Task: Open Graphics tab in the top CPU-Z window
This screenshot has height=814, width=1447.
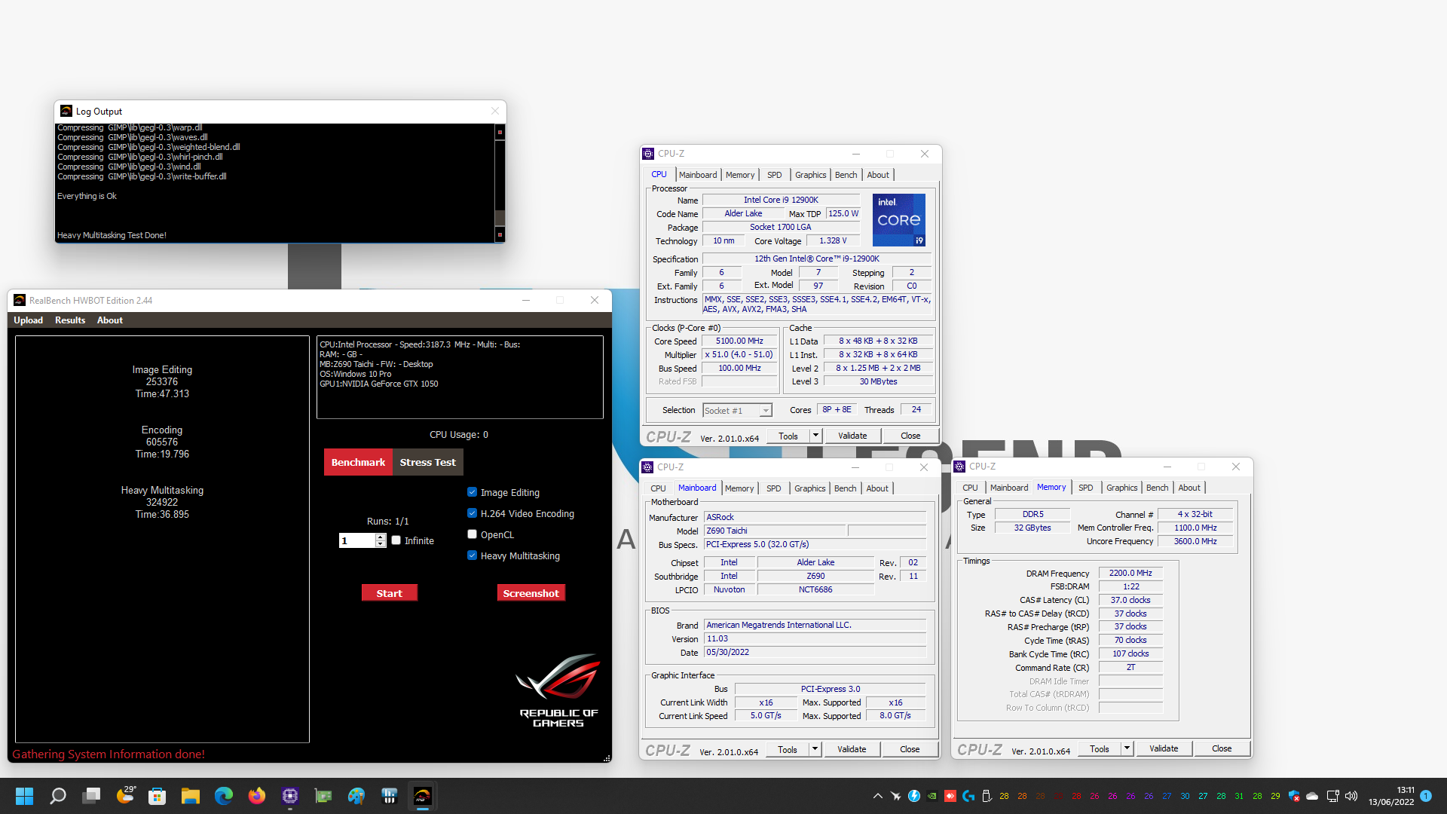Action: 810,175
